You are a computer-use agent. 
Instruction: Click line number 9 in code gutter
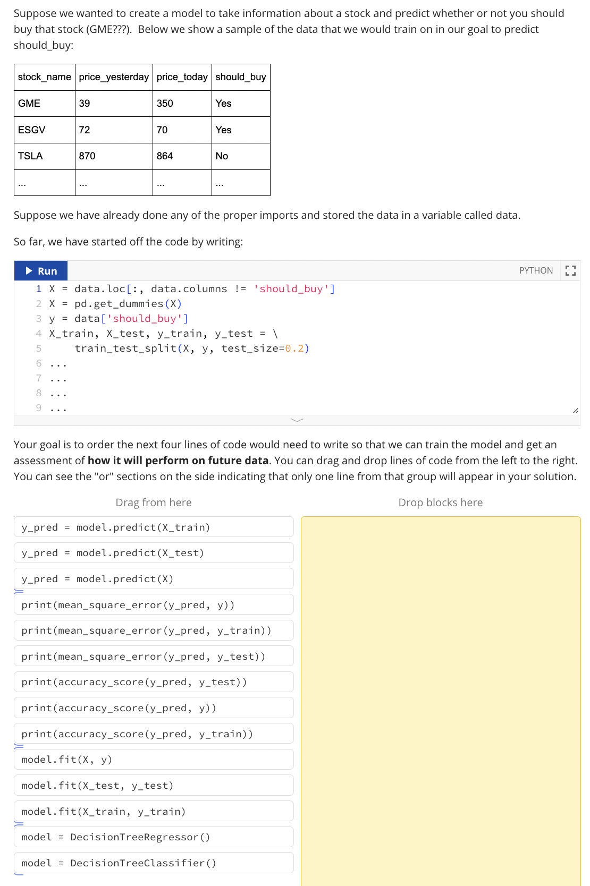pos(39,408)
